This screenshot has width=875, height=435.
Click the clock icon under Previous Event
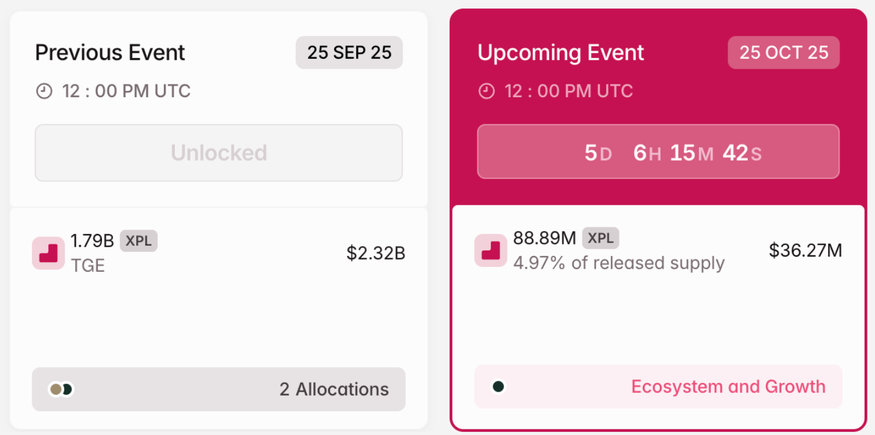point(44,92)
